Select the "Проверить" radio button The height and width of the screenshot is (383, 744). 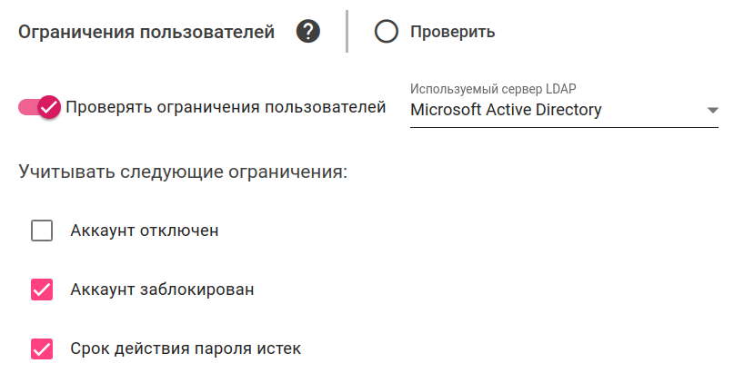tap(387, 32)
